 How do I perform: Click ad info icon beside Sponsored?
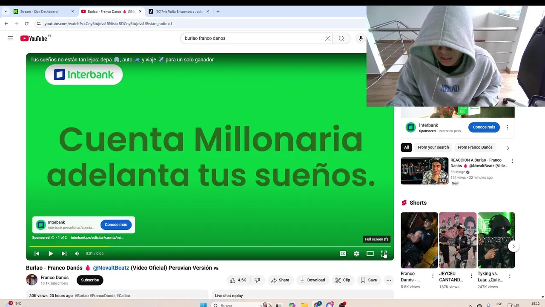pyautogui.click(x=53, y=237)
